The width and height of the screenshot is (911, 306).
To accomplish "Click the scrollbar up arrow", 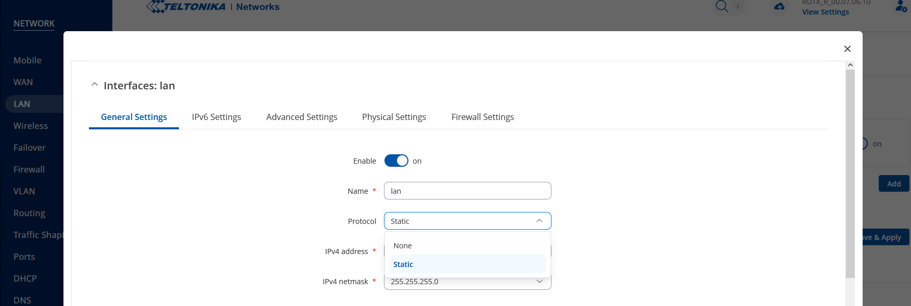I will click(850, 65).
